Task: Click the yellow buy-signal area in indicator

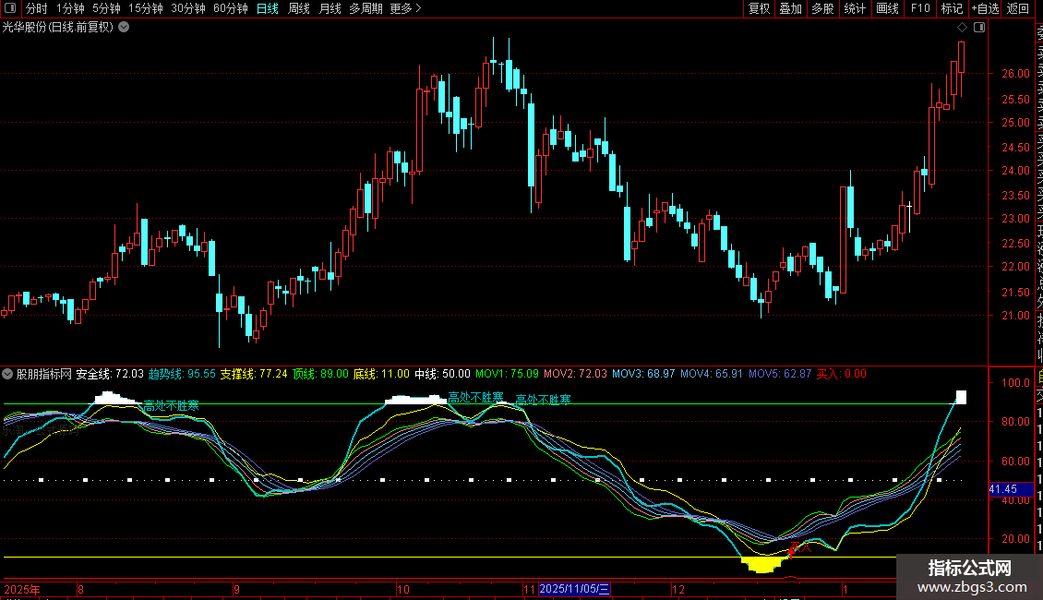Action: [x=763, y=564]
